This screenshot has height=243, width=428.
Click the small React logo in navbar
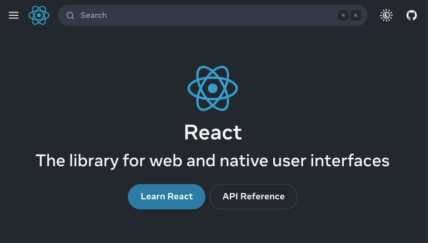coord(39,15)
